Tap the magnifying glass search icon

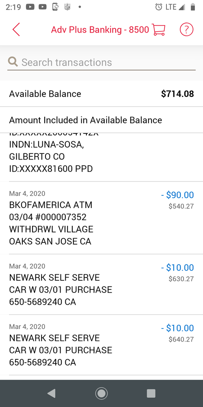coord(13,62)
